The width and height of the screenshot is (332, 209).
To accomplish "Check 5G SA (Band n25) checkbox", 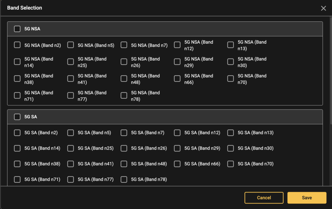I will pyautogui.click(x=70, y=148).
